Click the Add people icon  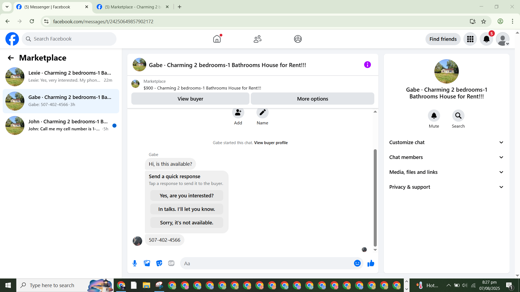click(x=238, y=113)
